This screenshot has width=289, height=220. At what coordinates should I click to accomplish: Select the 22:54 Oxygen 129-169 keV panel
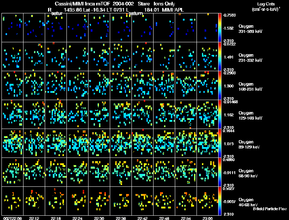186,115
